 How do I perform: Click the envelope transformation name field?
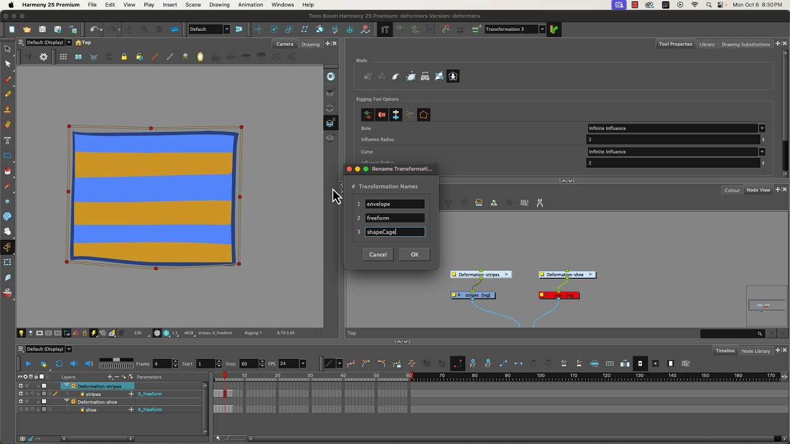(x=394, y=204)
